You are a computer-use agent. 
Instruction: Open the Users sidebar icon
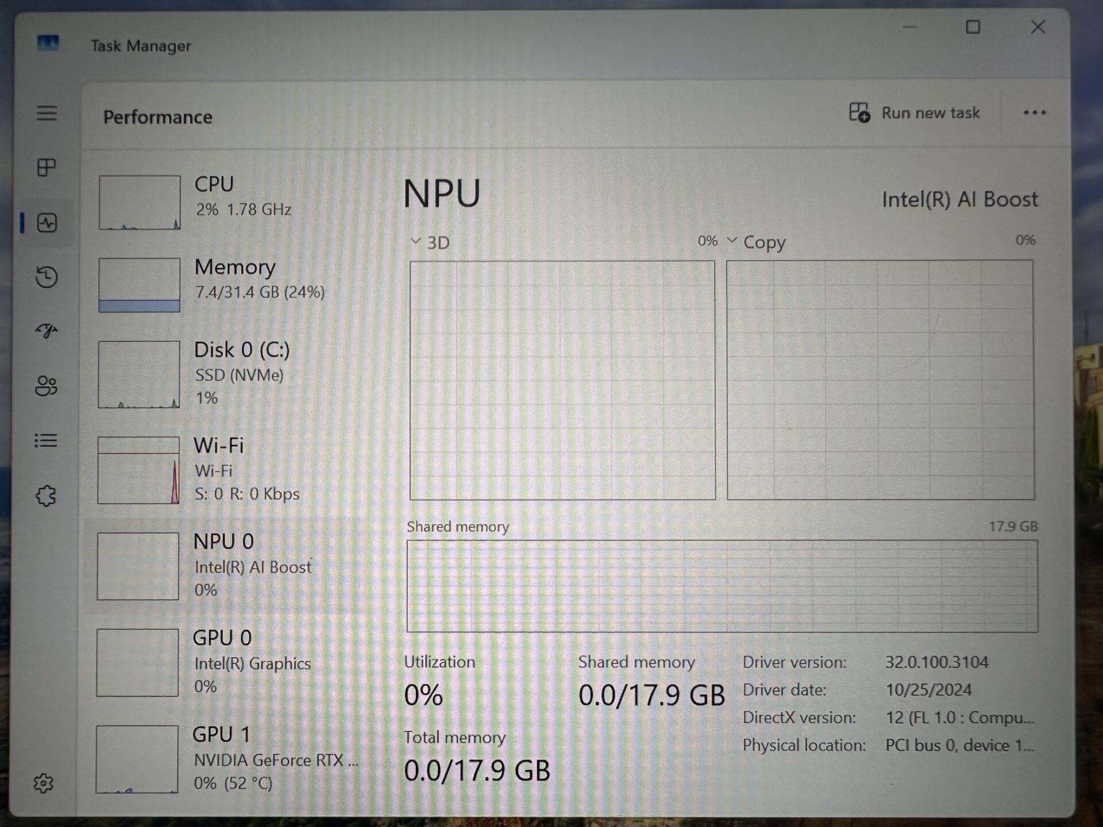tap(47, 385)
